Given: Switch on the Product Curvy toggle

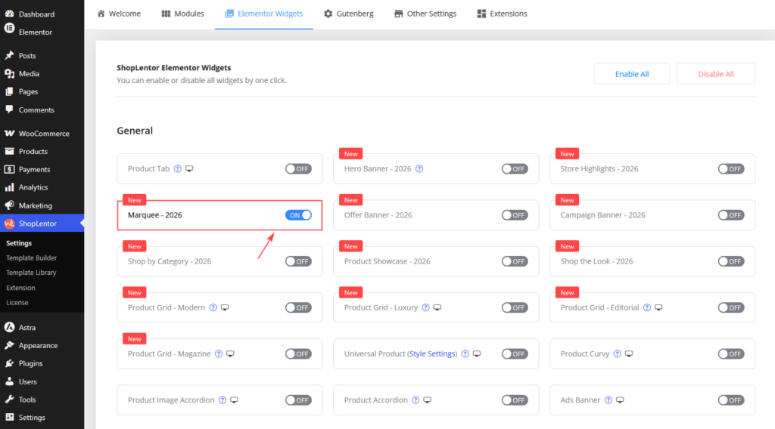Looking at the screenshot, I should pyautogui.click(x=731, y=353).
